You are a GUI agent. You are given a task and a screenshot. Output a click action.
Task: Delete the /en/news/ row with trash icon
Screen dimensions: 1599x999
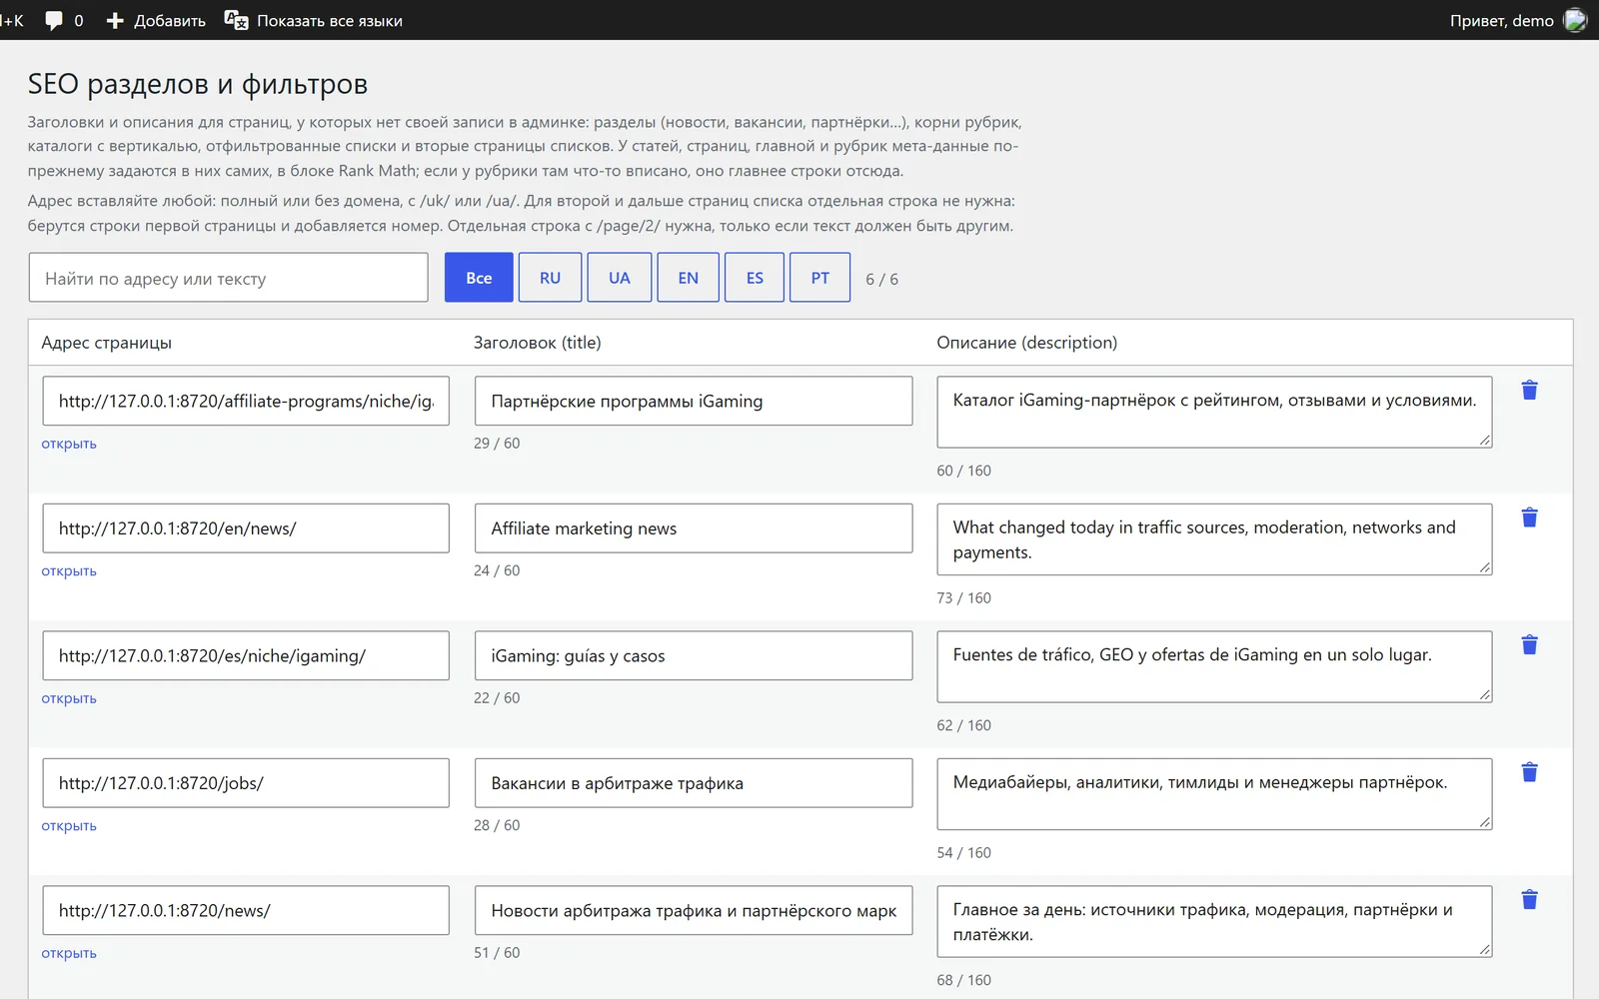click(1529, 517)
